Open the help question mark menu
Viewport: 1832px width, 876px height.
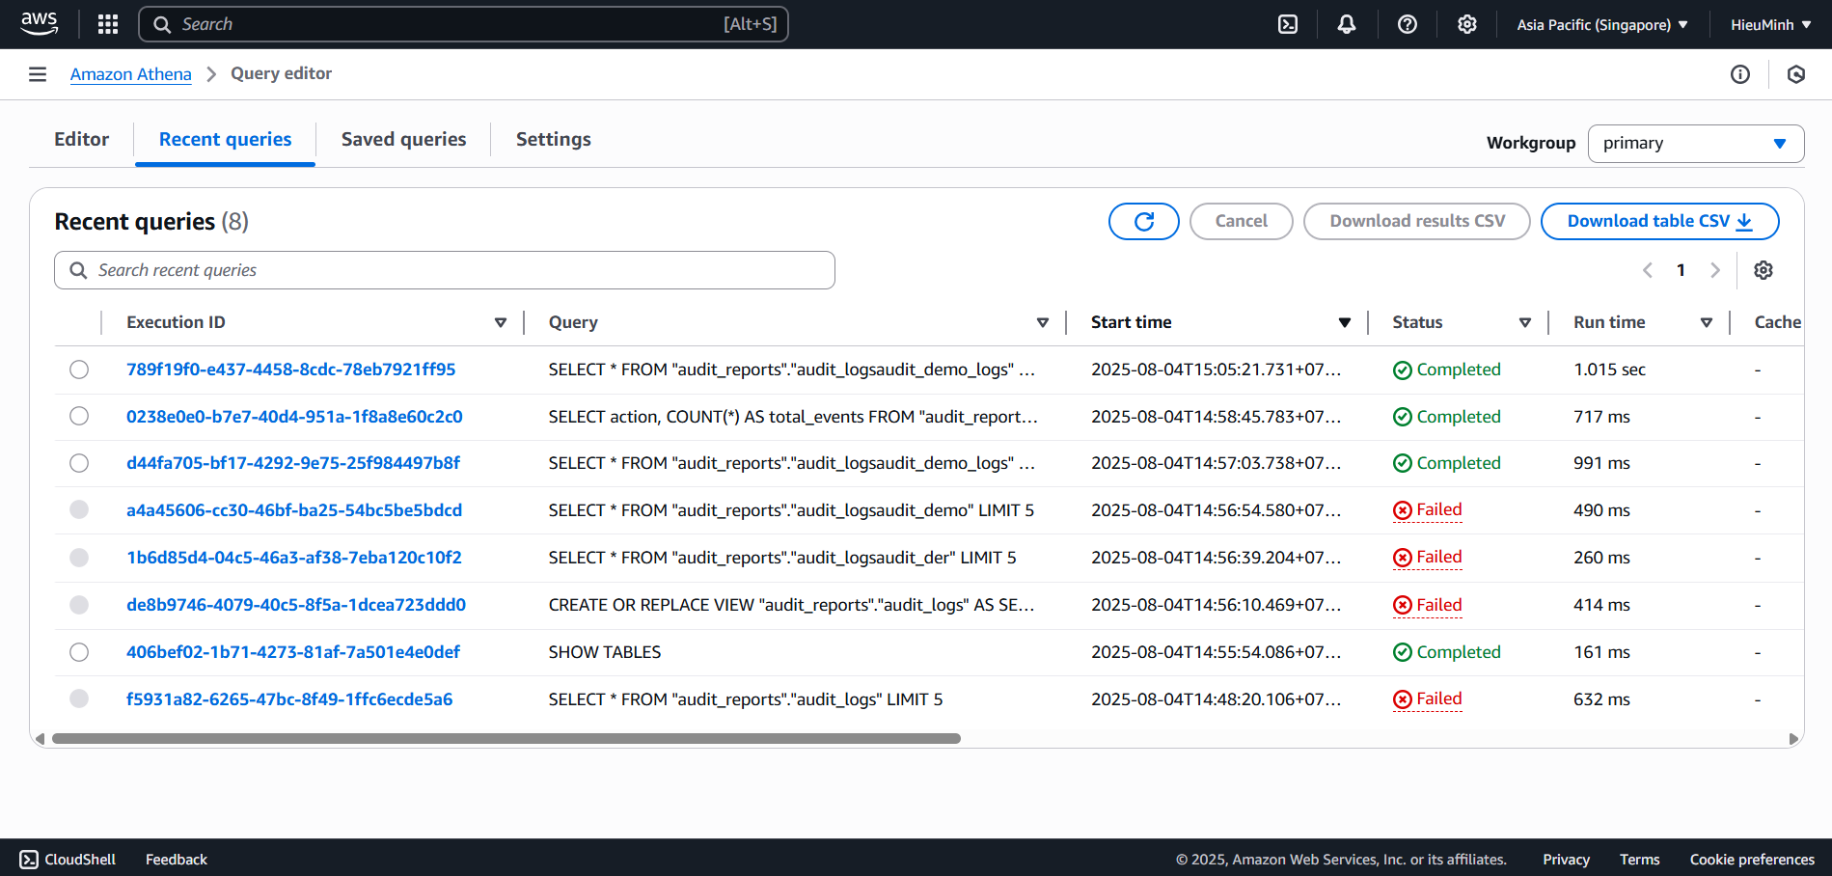(x=1408, y=24)
